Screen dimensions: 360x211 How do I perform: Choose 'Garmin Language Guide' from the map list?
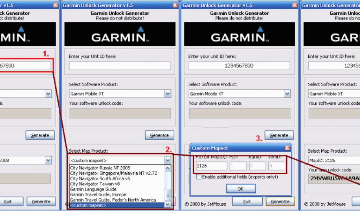(x=117, y=189)
